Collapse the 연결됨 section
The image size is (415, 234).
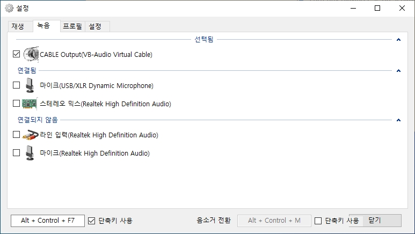click(x=398, y=71)
